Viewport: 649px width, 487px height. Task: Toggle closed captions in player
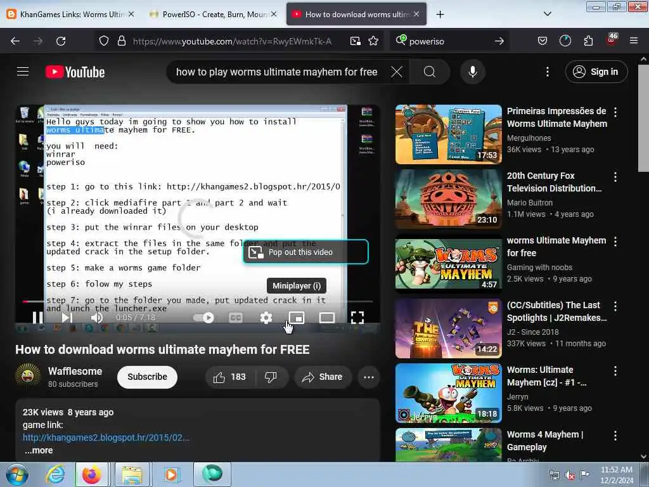[x=236, y=318]
